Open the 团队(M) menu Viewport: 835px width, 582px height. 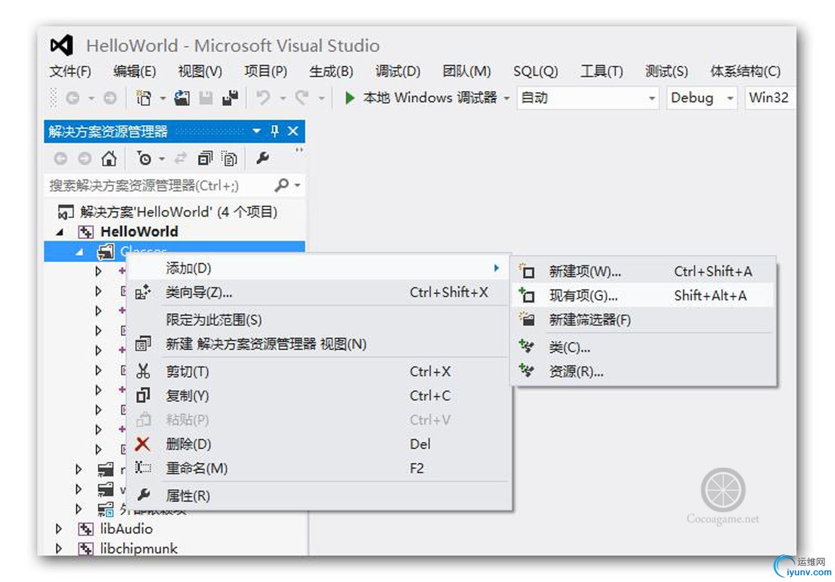(x=466, y=71)
